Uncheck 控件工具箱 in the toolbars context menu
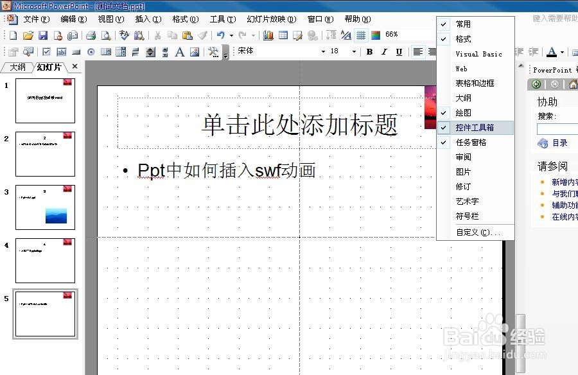This screenshot has height=375, width=578. 475,128
